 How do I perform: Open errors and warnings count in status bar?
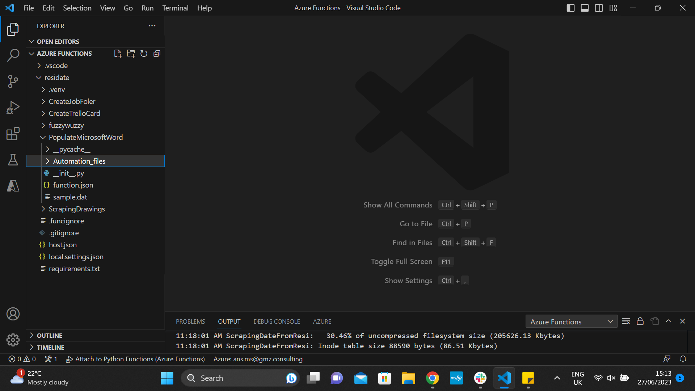[x=22, y=359]
